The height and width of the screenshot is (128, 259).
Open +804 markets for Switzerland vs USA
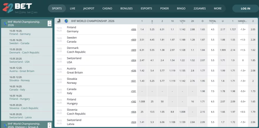[x=133, y=60]
